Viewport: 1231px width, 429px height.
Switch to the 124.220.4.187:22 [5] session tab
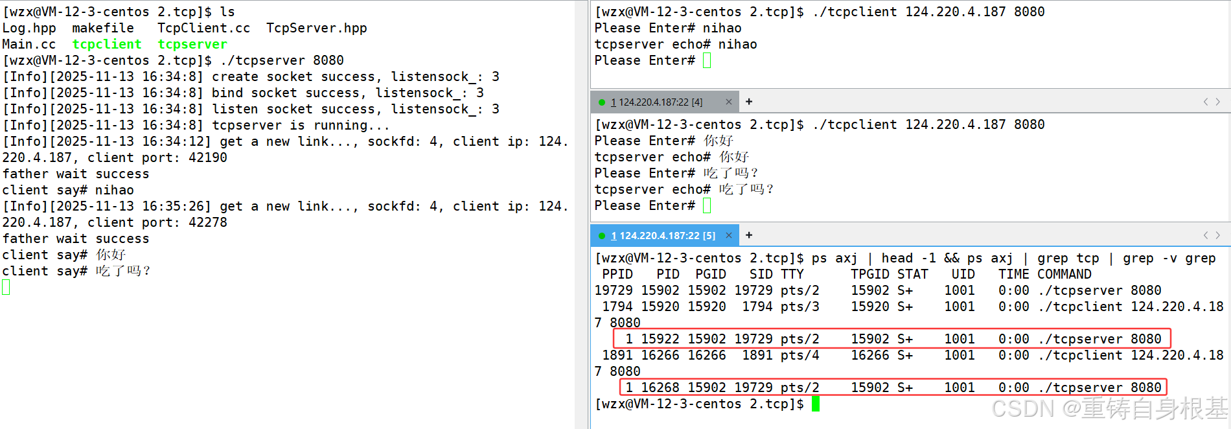[x=663, y=236]
